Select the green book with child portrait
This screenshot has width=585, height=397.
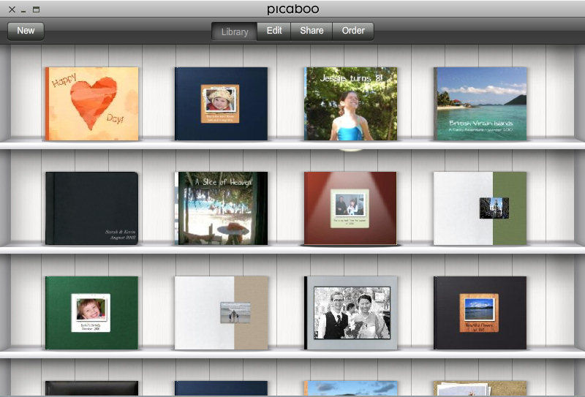point(91,313)
